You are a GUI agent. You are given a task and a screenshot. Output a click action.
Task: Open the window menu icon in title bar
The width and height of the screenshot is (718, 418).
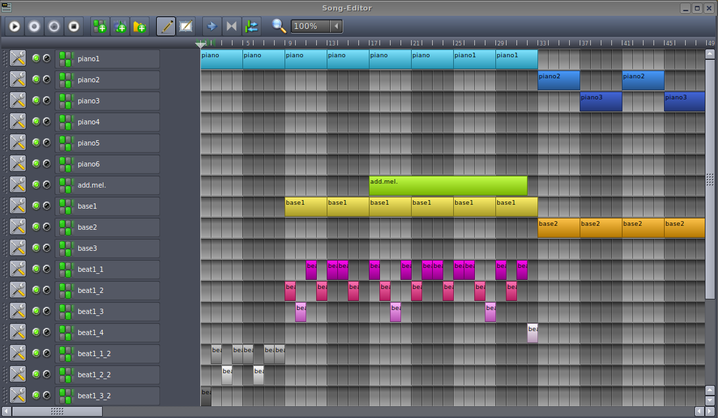(x=7, y=7)
